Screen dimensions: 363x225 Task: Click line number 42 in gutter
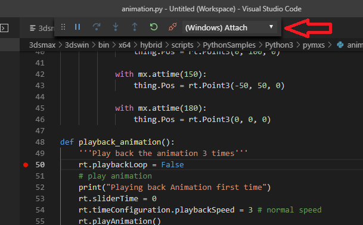click(x=40, y=74)
